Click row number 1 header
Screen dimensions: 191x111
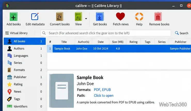[x=50, y=49]
